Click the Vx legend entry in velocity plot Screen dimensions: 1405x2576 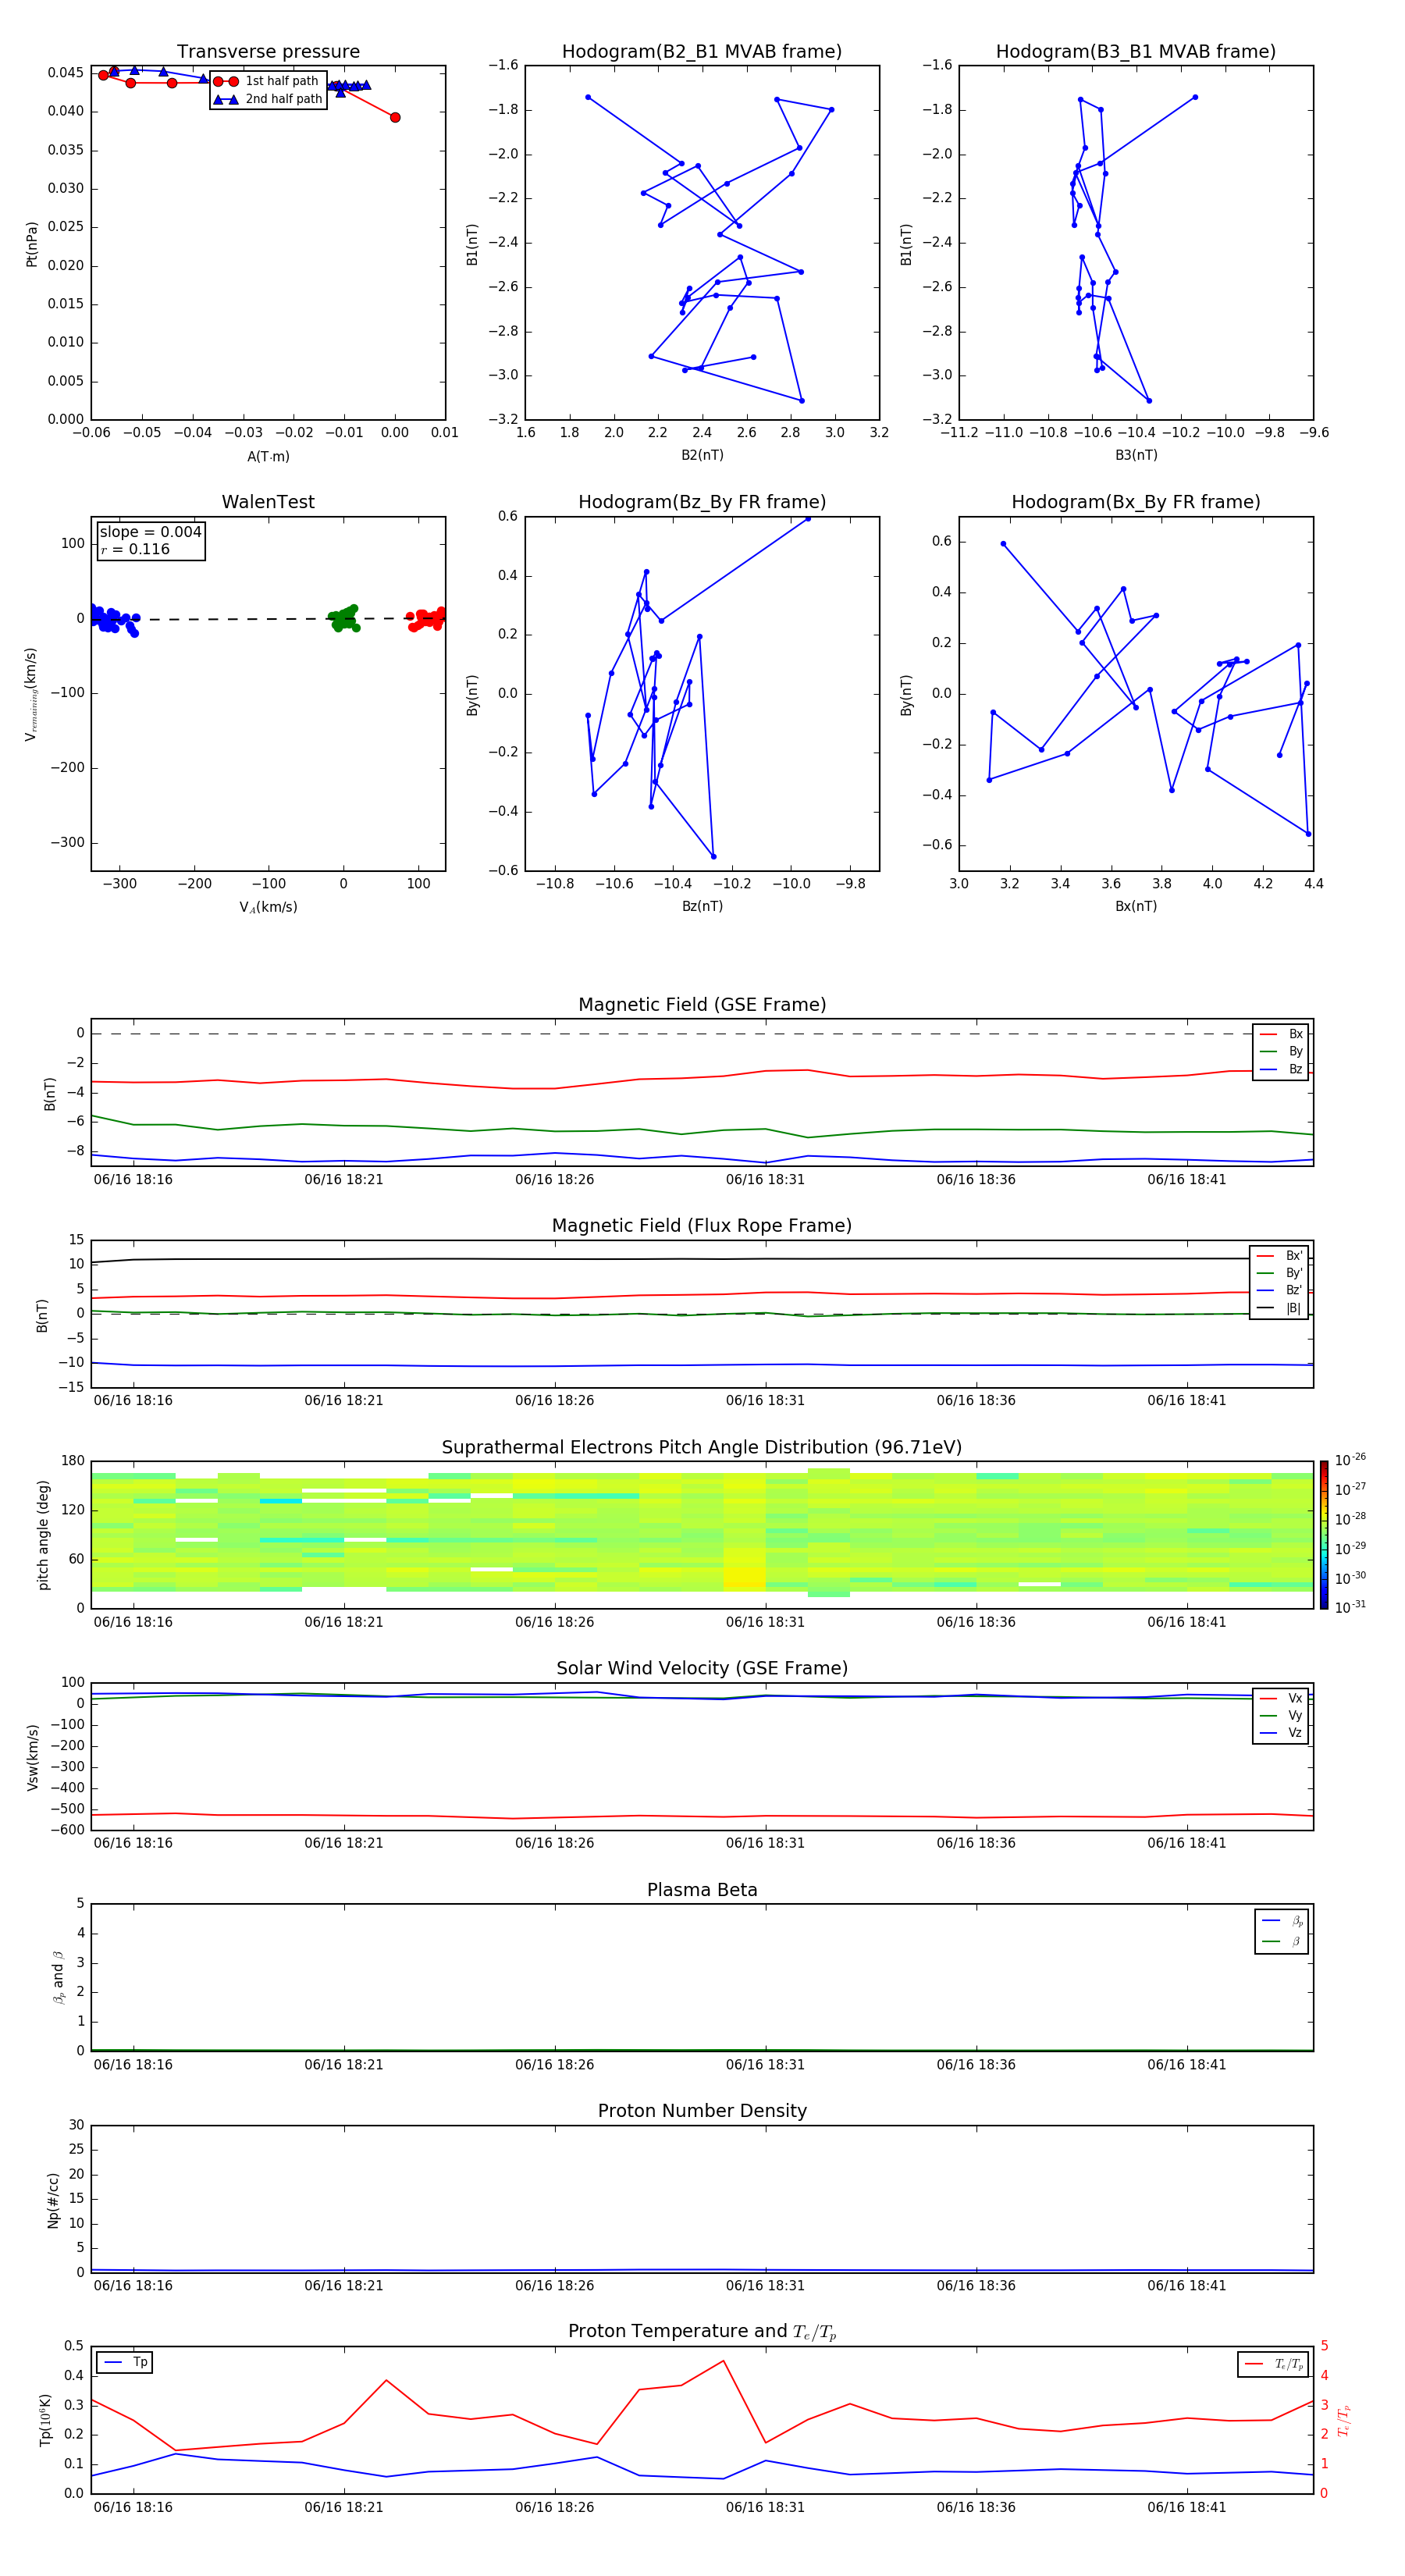(x=1281, y=1698)
